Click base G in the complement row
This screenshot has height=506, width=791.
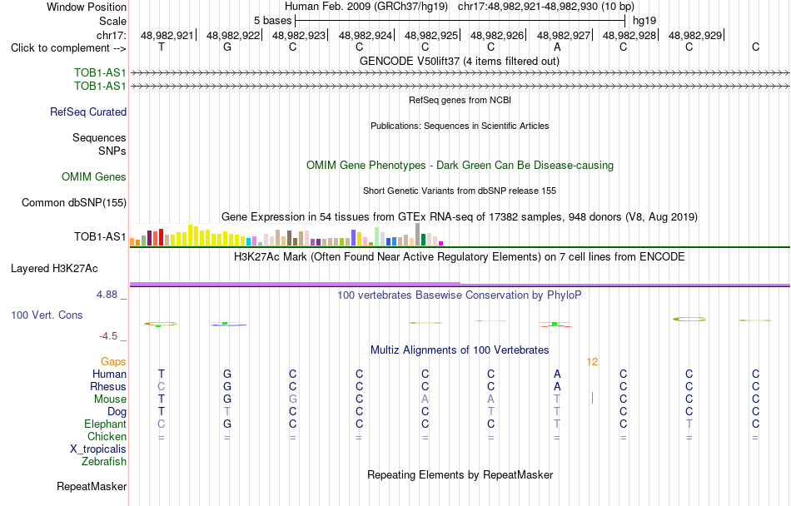click(x=227, y=47)
